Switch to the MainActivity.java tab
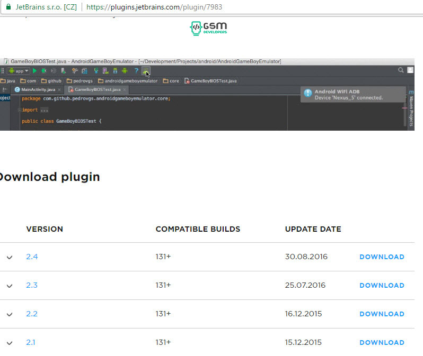Image resolution: width=423 pixels, height=356 pixels. [37, 89]
